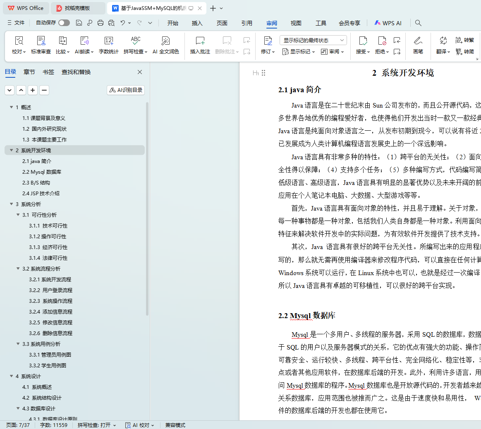
Task: Switch to the WPS Office home tab
Action: (26, 8)
